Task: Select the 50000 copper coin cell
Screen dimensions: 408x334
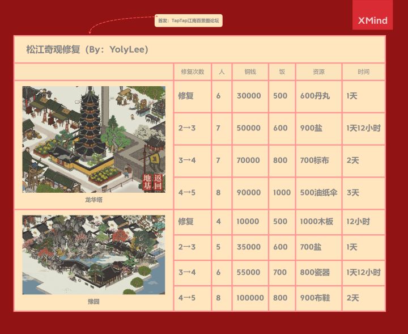Action: coord(250,128)
